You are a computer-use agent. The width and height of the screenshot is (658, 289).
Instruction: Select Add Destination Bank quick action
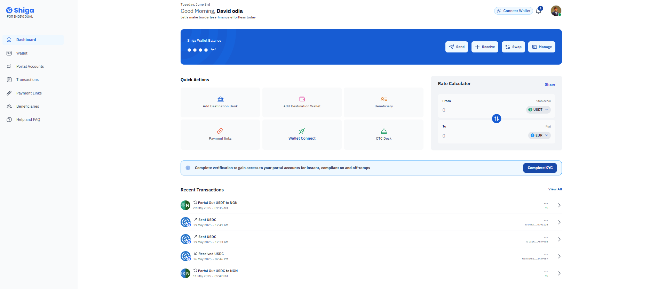[220, 102]
